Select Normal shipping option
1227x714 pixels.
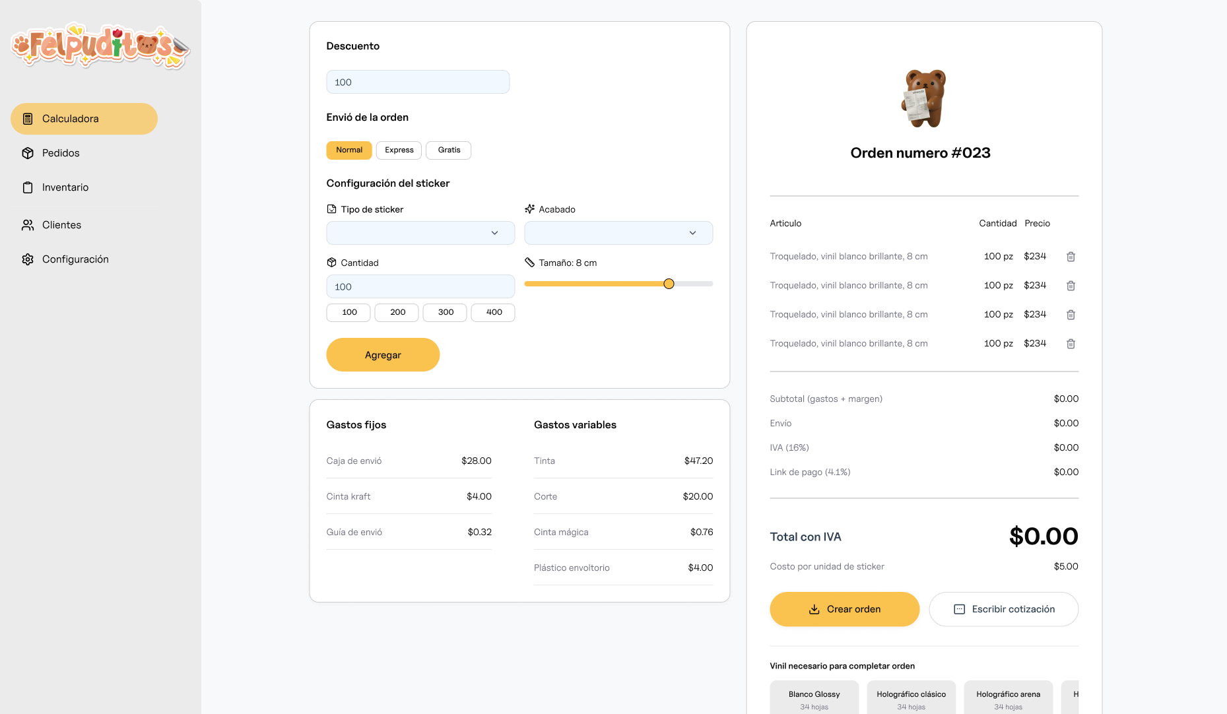349,150
